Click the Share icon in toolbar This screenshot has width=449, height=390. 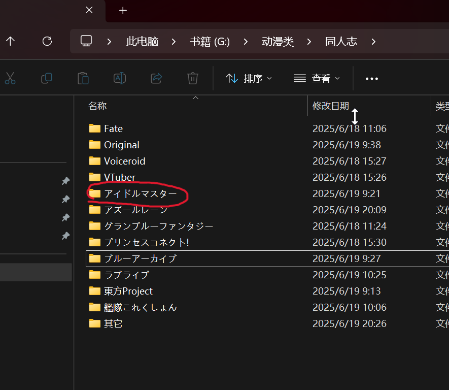pos(156,78)
